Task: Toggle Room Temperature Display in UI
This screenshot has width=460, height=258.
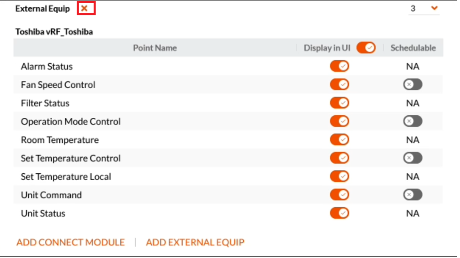Action: pyautogui.click(x=339, y=139)
